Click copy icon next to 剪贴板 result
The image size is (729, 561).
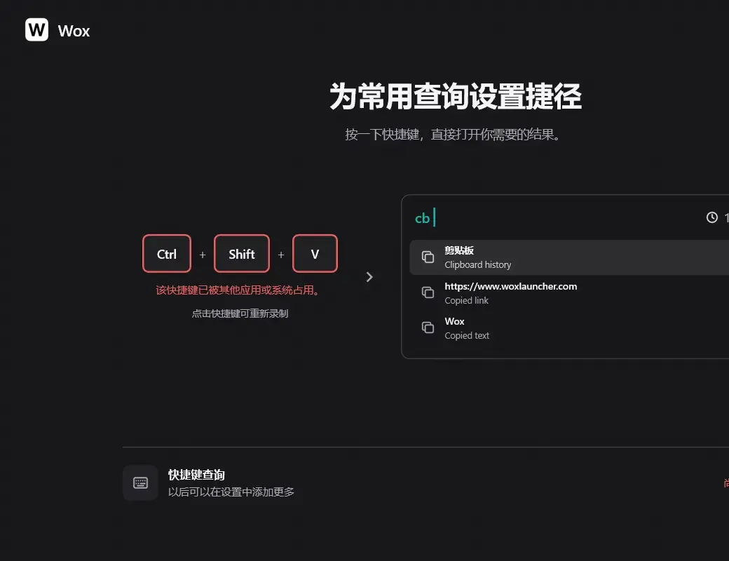(428, 257)
